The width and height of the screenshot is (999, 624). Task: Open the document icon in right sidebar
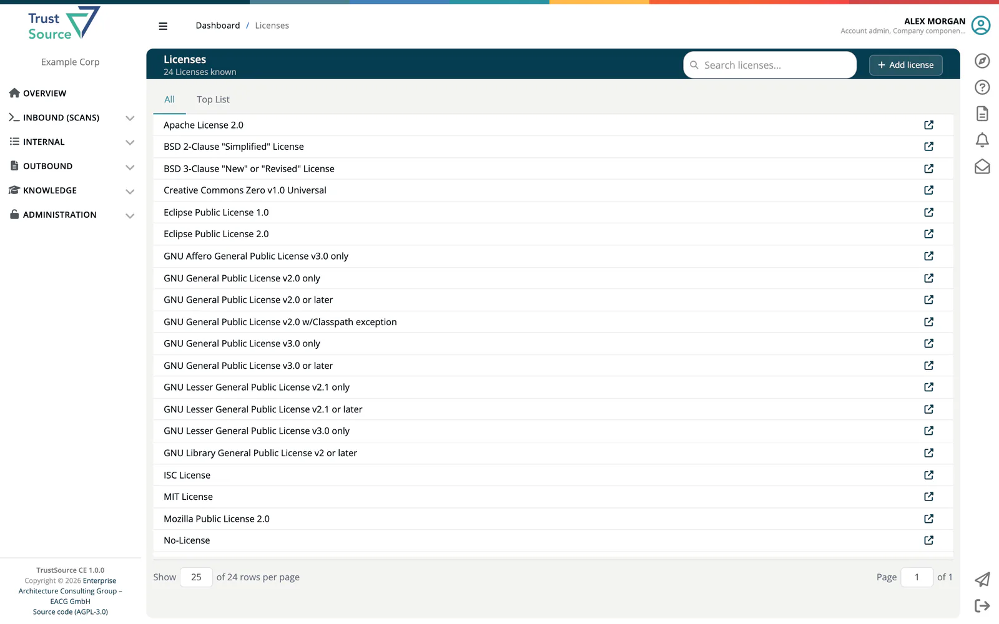click(x=982, y=114)
